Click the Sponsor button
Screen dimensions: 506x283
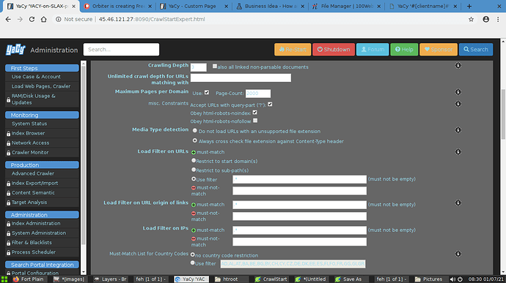439,49
